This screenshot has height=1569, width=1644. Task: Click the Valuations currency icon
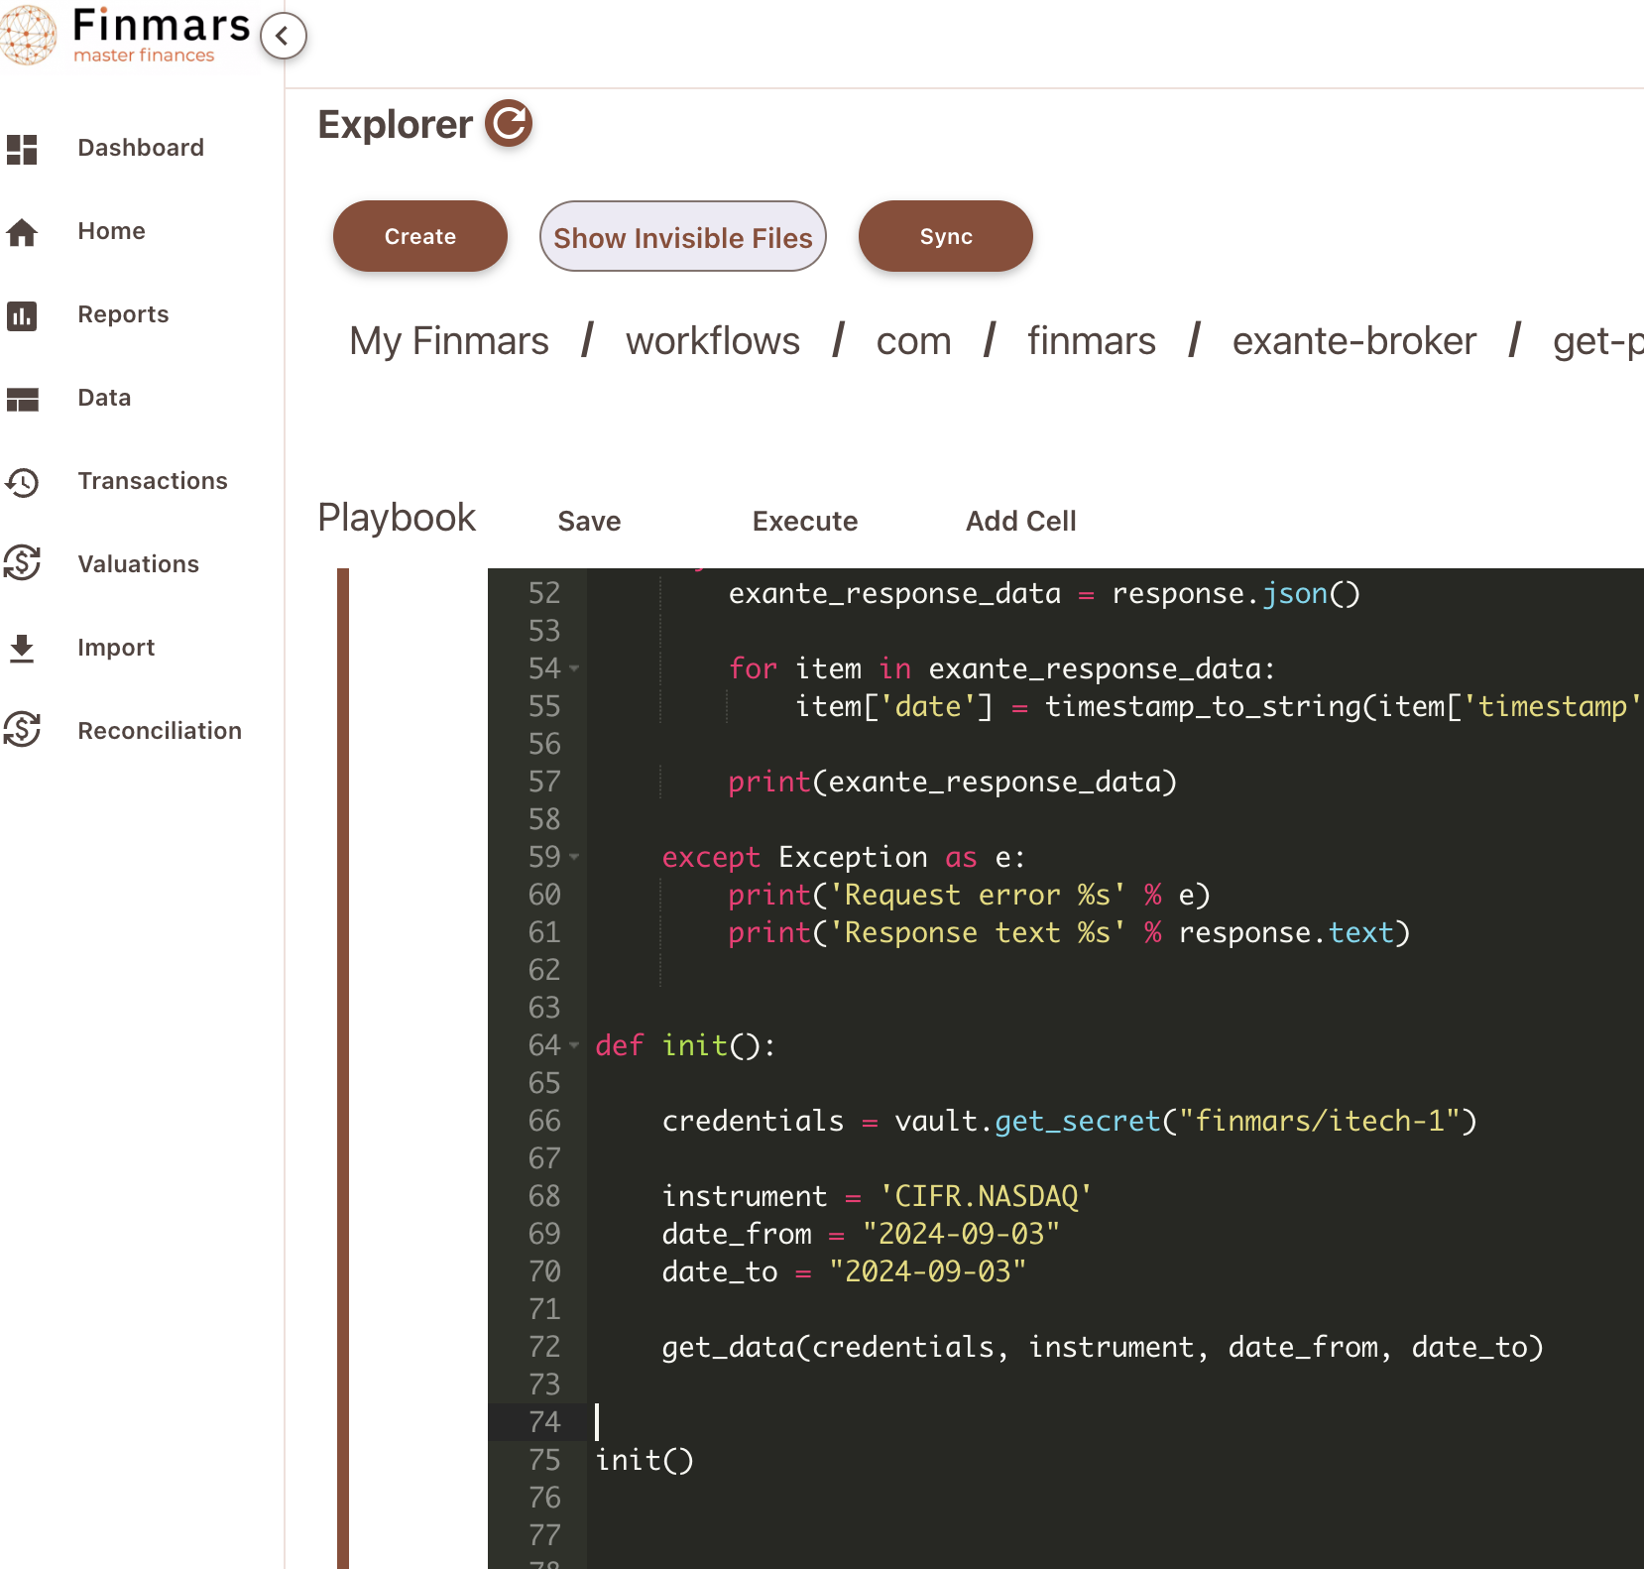tap(22, 562)
